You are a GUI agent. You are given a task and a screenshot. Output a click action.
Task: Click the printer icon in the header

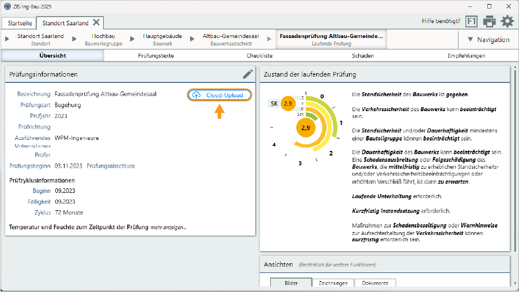[489, 21]
